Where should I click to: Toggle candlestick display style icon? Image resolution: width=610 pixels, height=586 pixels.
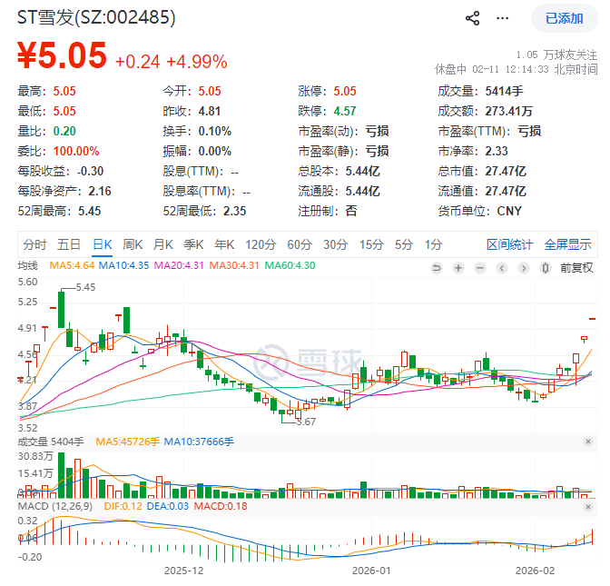(545, 267)
